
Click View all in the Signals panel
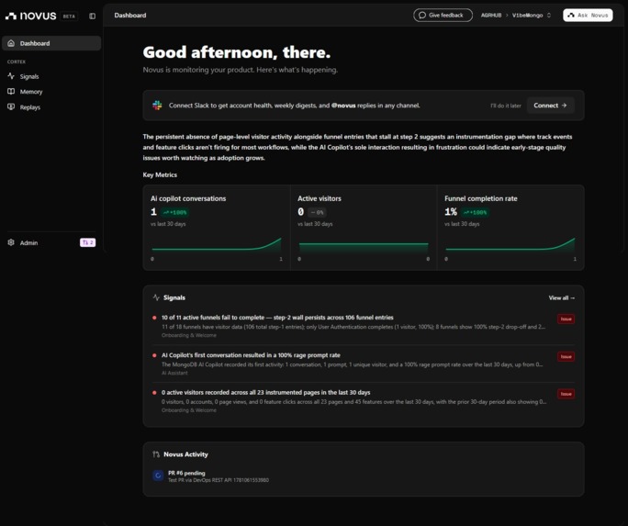[562, 297]
